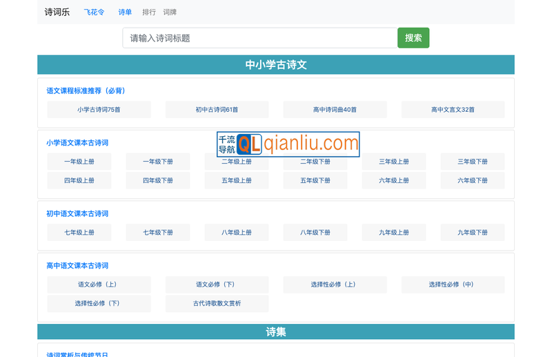The height and width of the screenshot is (357, 552).
Task: Open 四年级下册 textbook poems
Action: click(x=158, y=180)
